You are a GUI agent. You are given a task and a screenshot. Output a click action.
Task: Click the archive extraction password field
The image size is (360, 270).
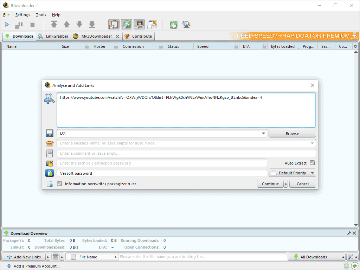(x=162, y=163)
